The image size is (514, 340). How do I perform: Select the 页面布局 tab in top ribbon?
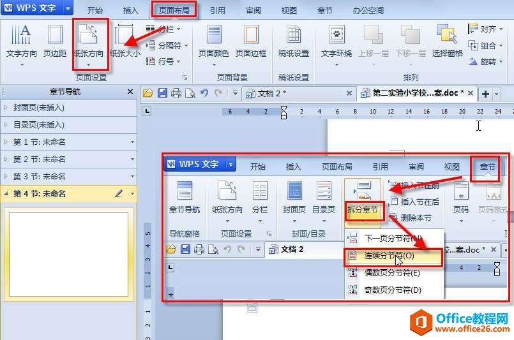coord(174,10)
